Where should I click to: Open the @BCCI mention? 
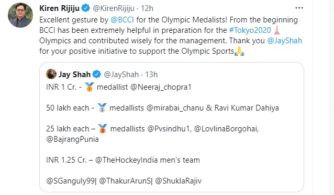click(123, 20)
